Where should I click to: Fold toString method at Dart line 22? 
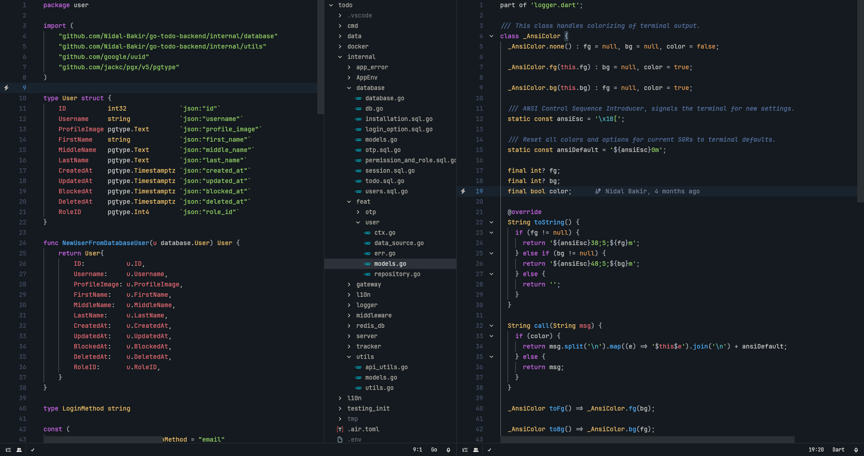[491, 222]
